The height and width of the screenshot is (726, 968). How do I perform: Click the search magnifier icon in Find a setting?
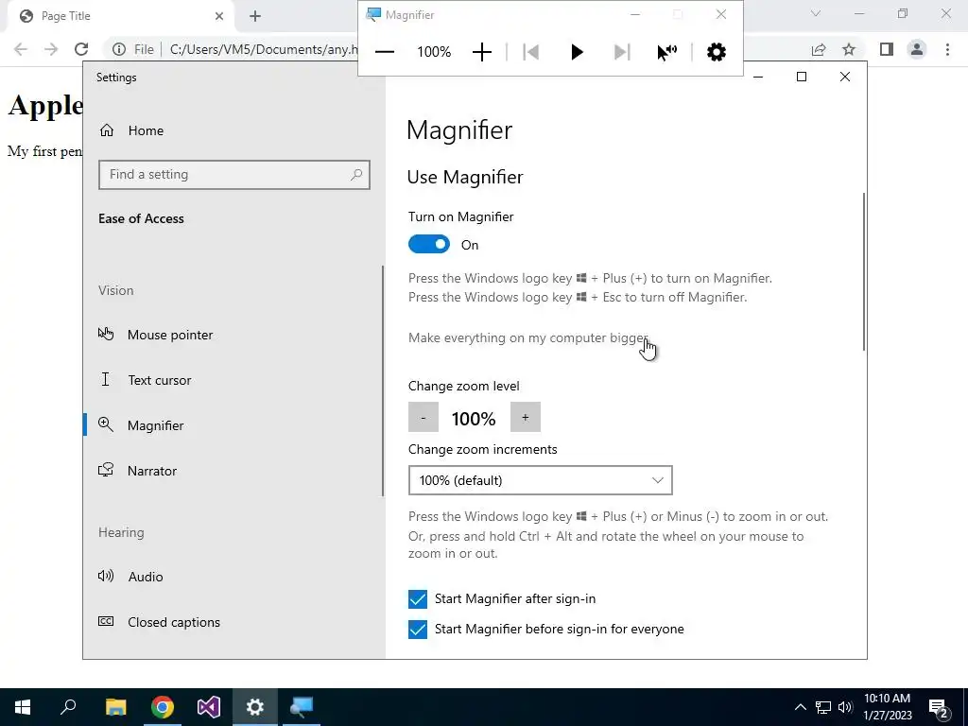(356, 175)
